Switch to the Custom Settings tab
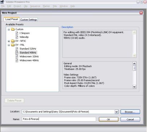This screenshot has width=147, height=132. pos(29,19)
